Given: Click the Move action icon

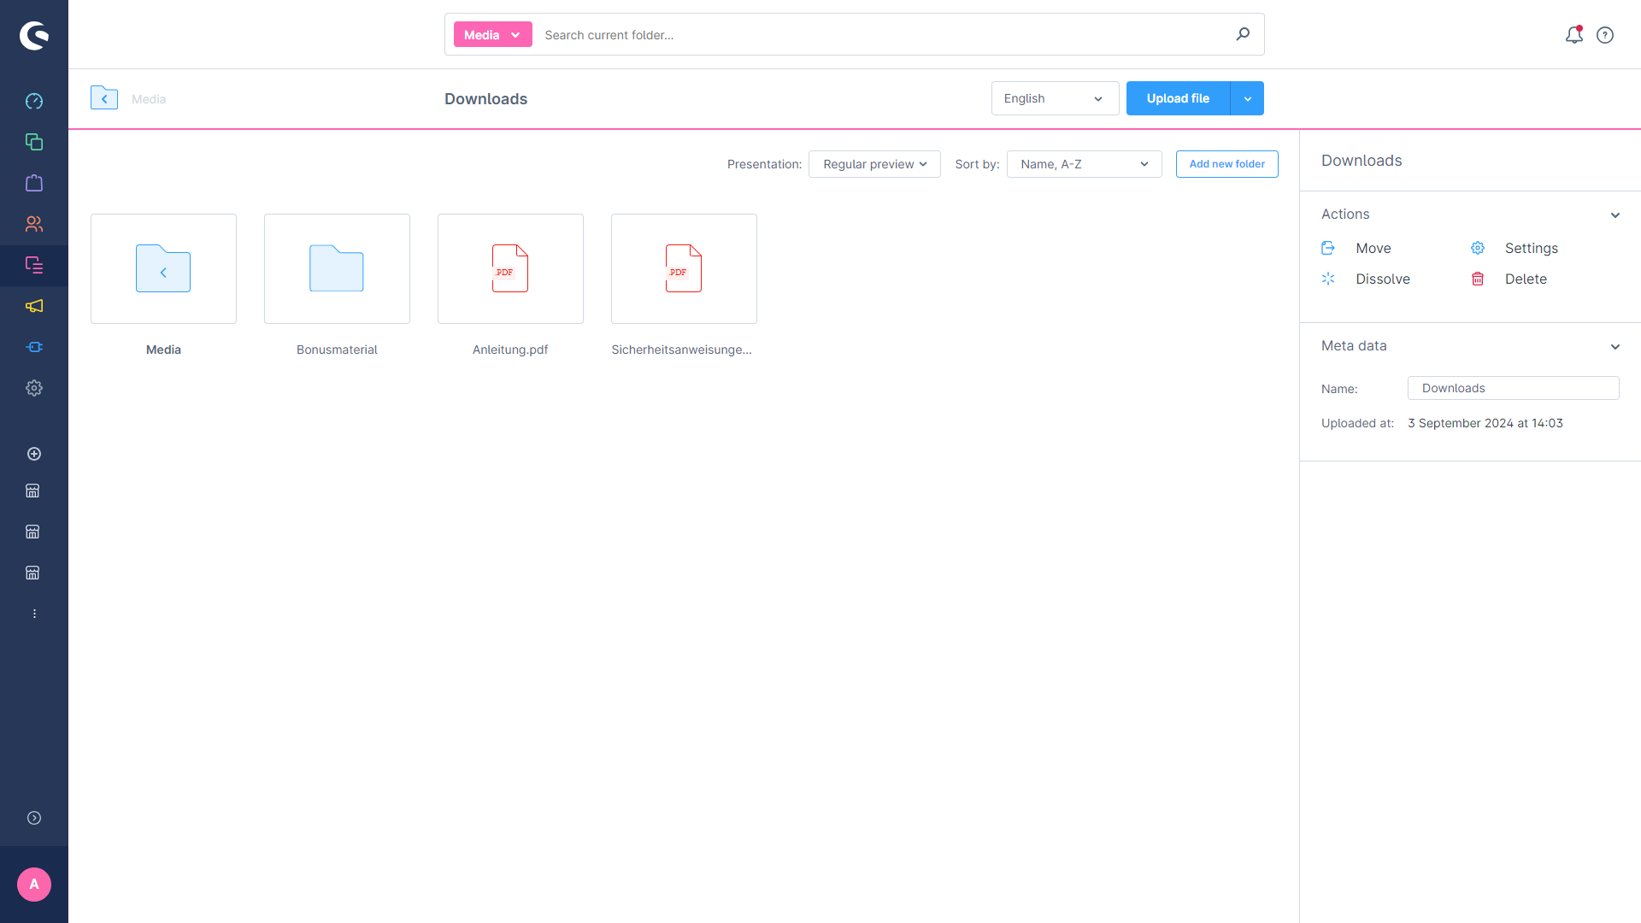Looking at the screenshot, I should 1328,248.
